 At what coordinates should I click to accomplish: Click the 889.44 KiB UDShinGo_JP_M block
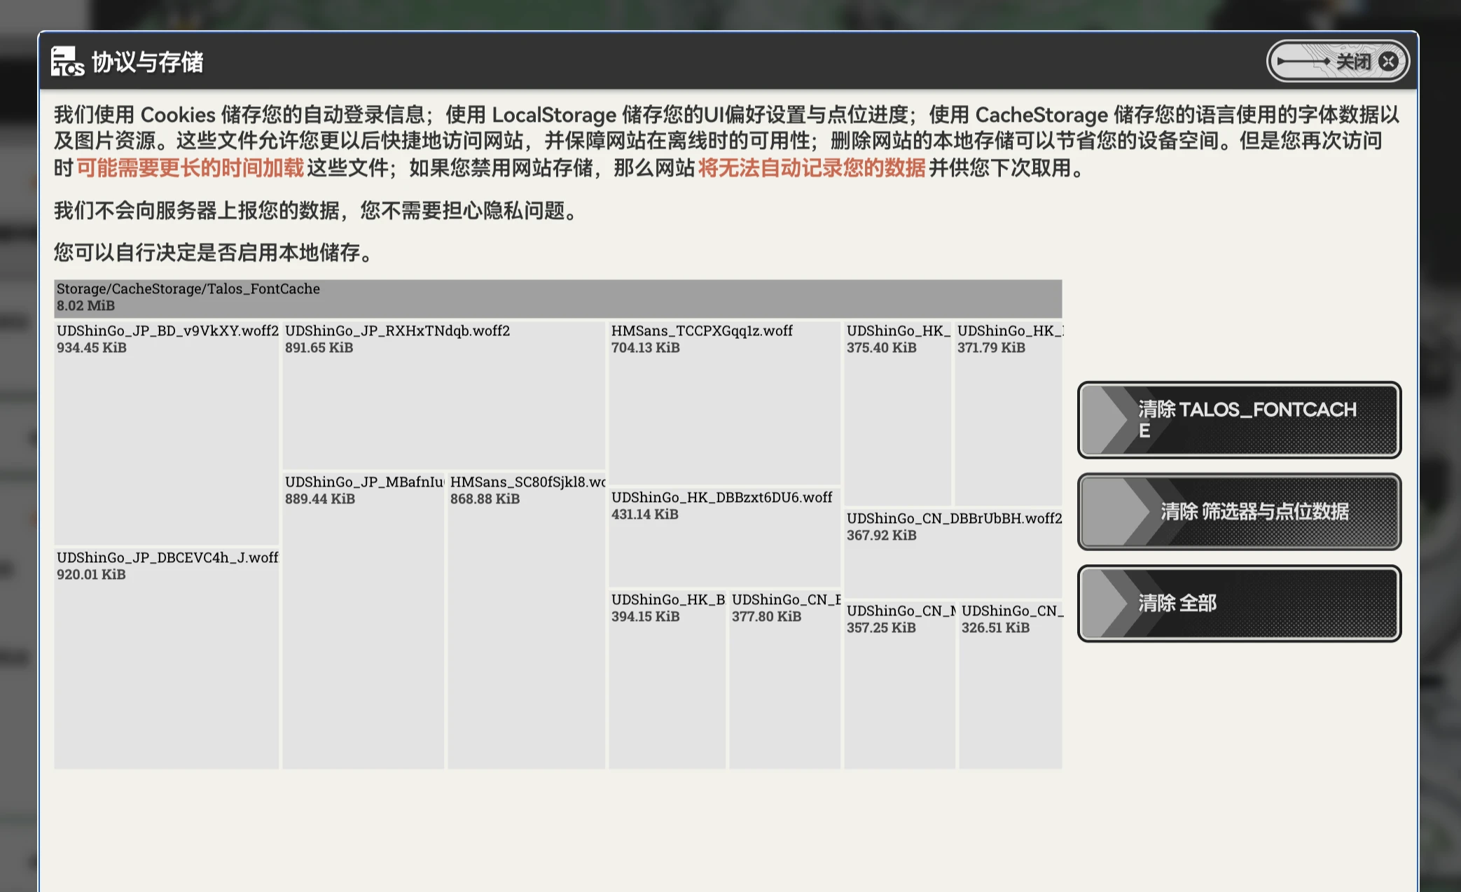(x=363, y=620)
